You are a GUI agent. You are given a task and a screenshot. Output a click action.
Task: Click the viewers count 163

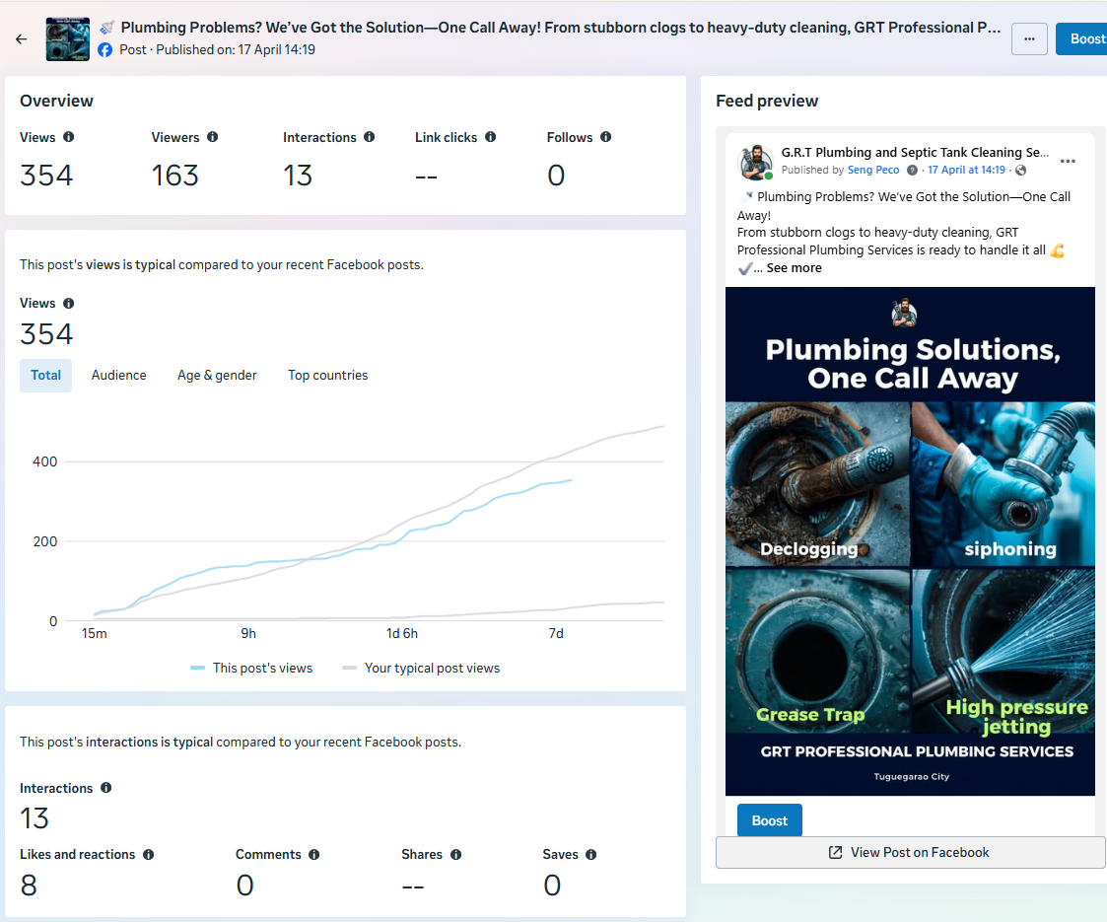click(175, 176)
